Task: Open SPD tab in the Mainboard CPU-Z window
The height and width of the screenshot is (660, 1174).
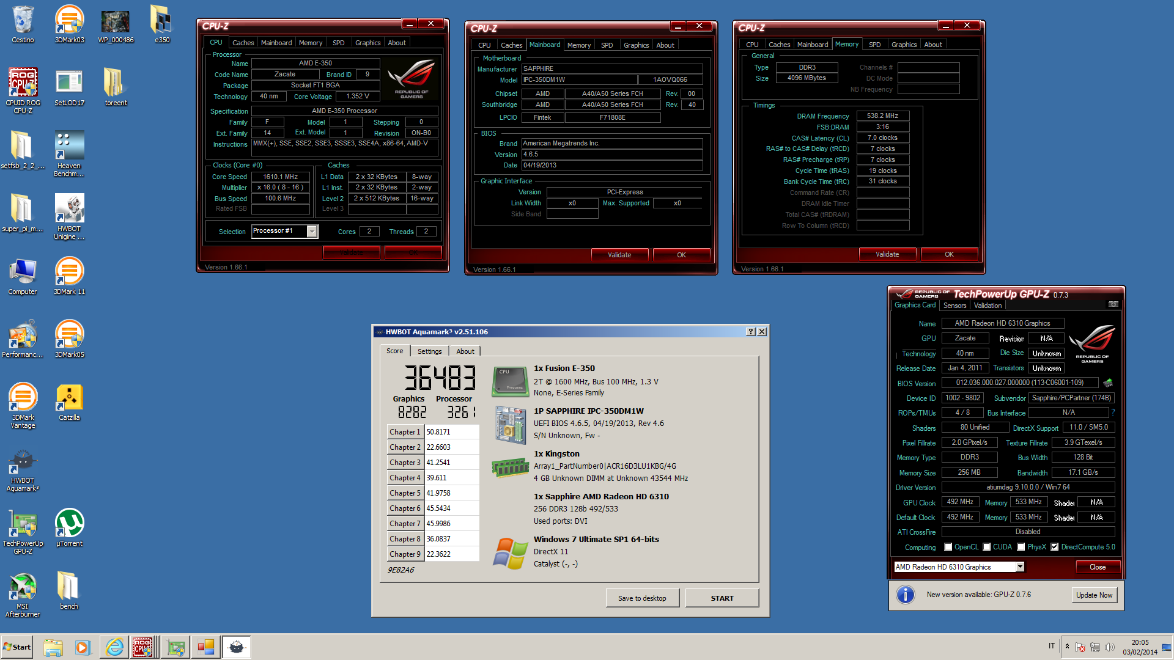Action: click(x=607, y=45)
